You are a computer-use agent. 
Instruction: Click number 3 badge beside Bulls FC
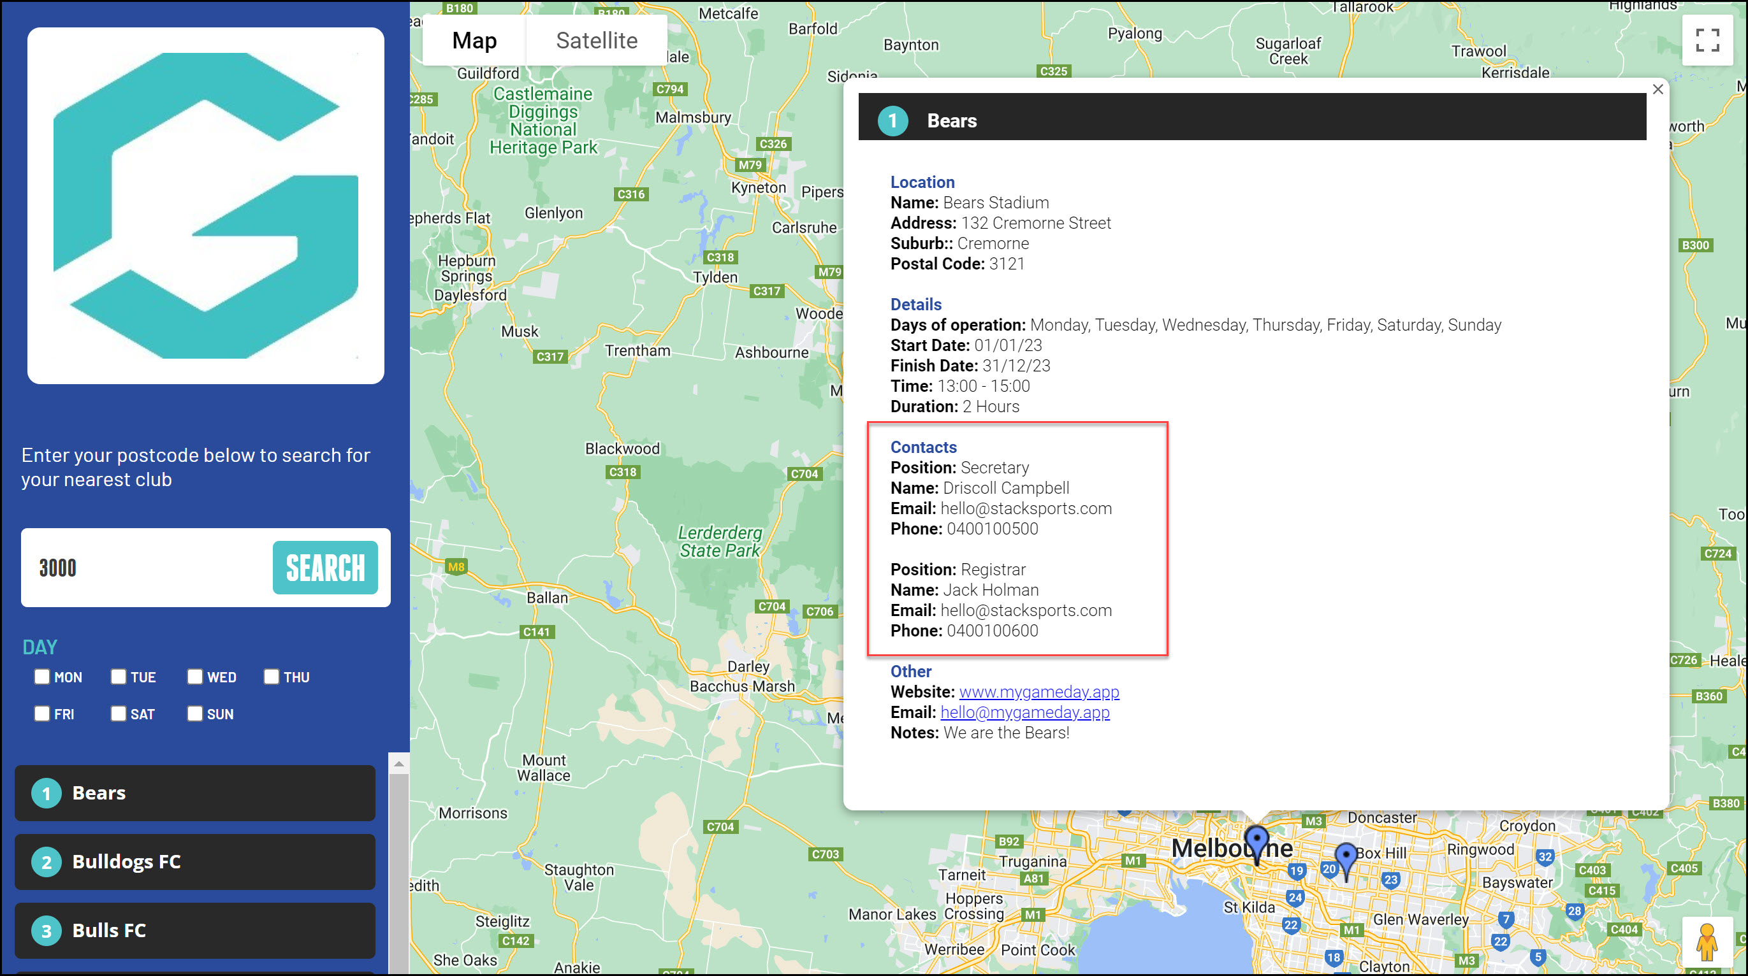coord(46,931)
